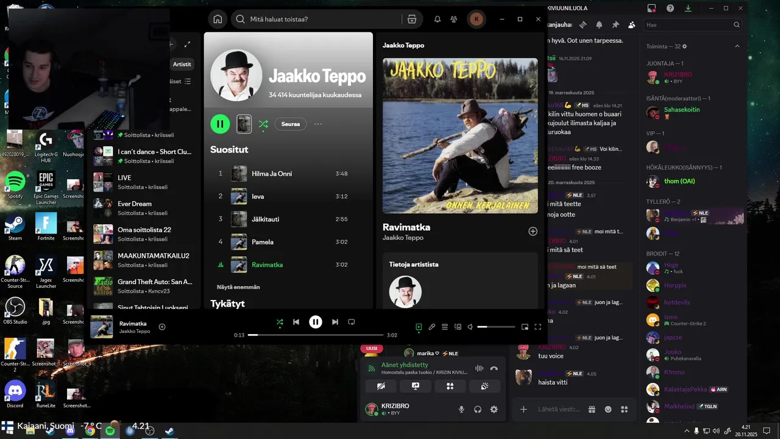Image resolution: width=780 pixels, height=439 pixels.
Task: Skip to next track
Action: [x=335, y=322]
